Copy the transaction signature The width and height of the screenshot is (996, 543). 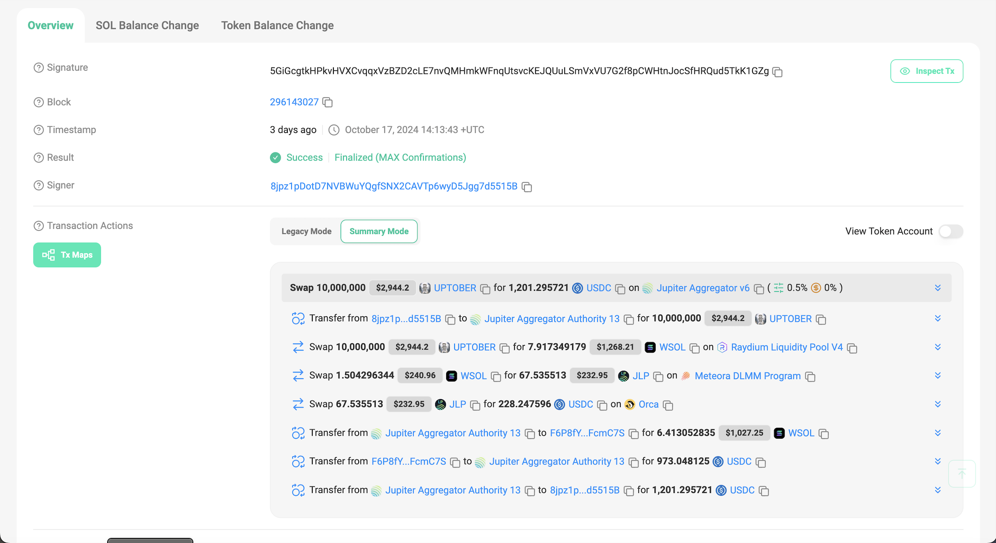coord(777,72)
